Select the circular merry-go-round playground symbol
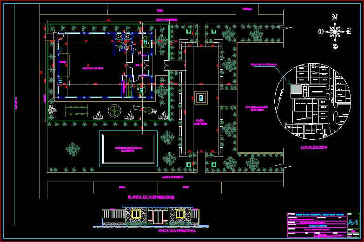The width and height of the screenshot is (364, 242). click(x=114, y=111)
